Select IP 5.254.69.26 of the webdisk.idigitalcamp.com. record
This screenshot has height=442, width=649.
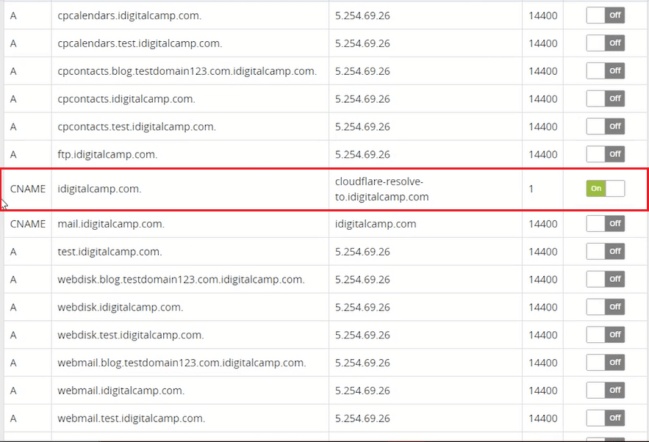click(x=362, y=307)
